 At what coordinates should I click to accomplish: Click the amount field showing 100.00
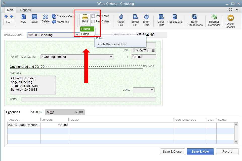[144, 57]
